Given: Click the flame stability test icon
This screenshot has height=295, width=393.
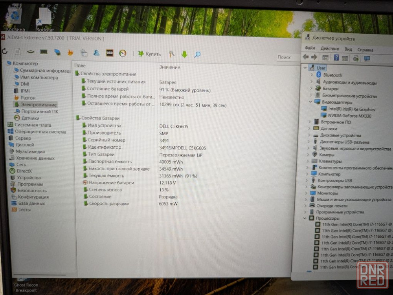Looking at the screenshot, I should (x=70, y=52).
